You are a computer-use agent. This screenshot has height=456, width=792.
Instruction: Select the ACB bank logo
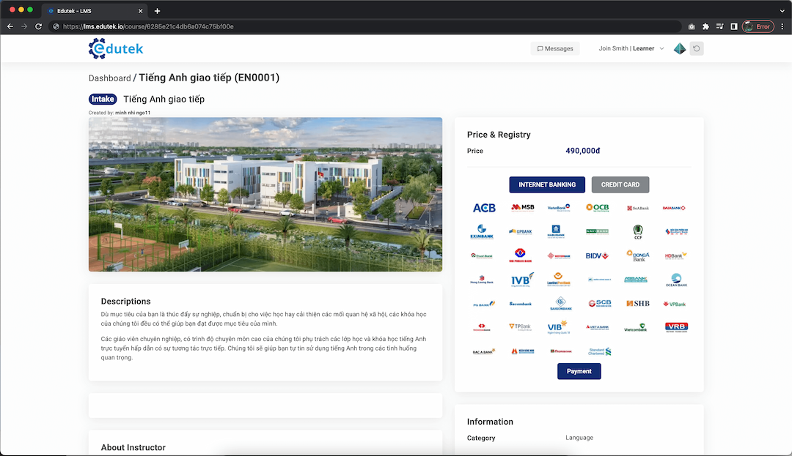(x=485, y=207)
